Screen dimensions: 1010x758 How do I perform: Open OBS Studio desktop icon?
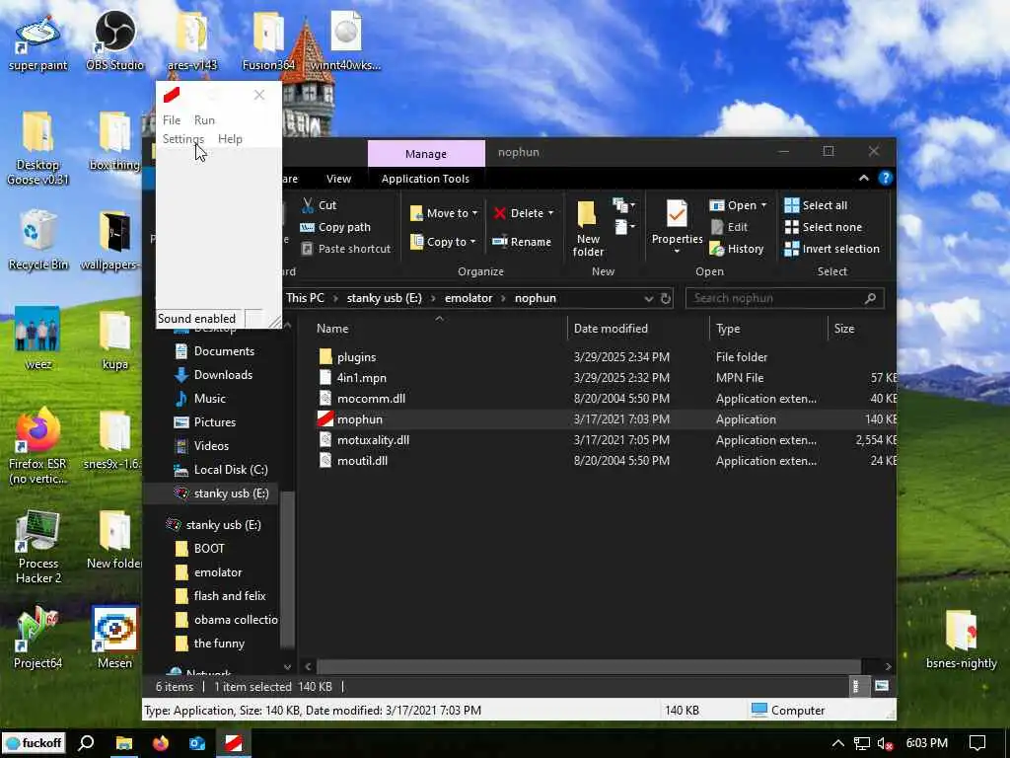[115, 40]
